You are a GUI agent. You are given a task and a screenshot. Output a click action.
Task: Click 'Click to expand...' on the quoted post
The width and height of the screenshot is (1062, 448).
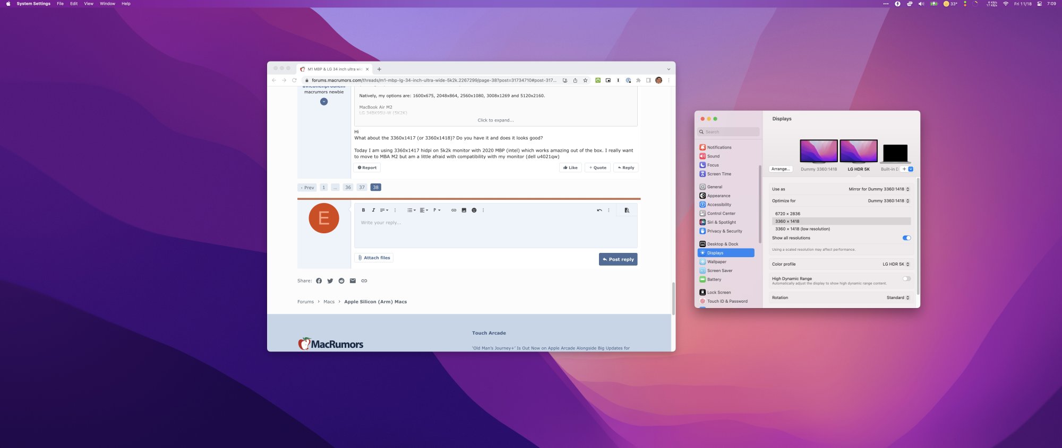tap(495, 120)
